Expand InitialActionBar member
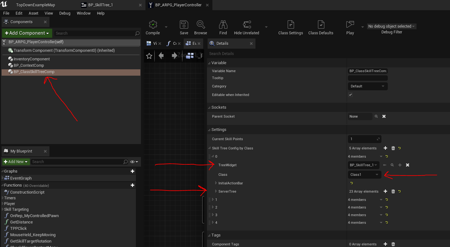 point(216,183)
